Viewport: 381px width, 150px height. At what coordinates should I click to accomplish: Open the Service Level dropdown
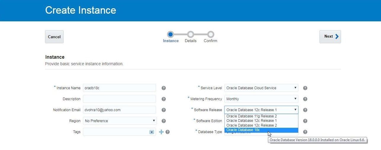click(261, 88)
